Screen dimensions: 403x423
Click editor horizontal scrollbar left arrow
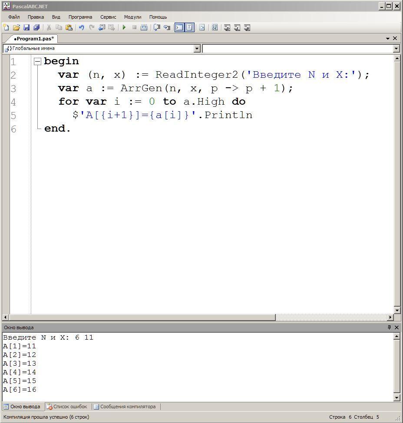coord(5,317)
